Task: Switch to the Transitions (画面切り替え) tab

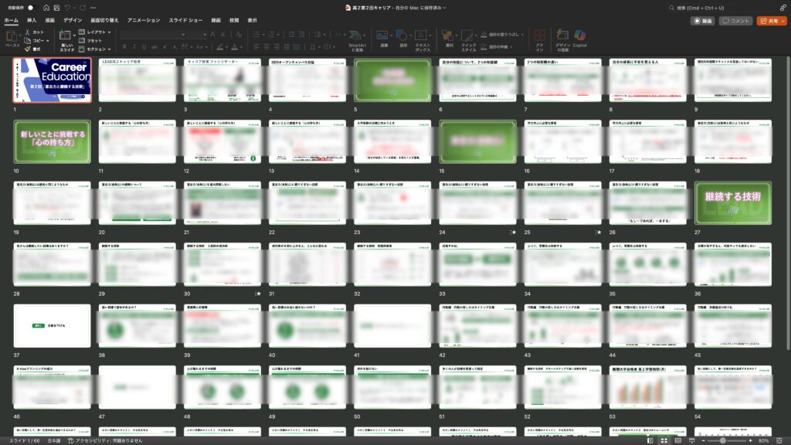Action: (104, 20)
